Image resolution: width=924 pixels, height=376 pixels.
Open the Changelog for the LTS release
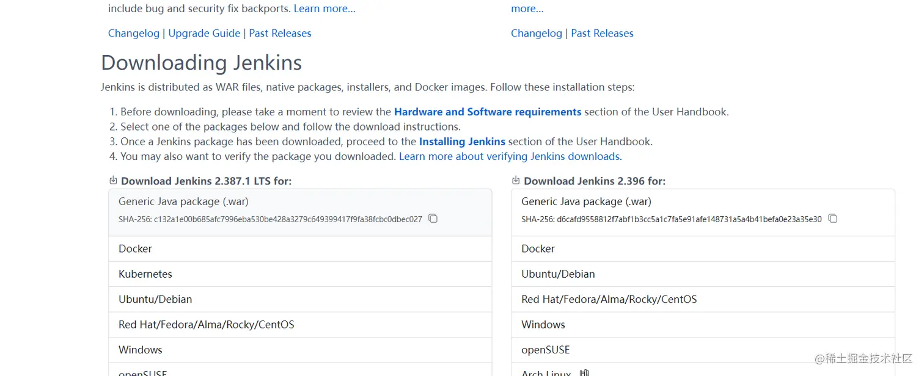[x=133, y=33]
